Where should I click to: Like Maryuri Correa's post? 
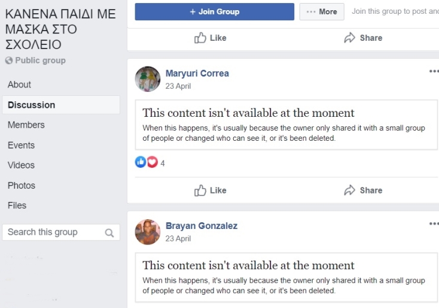tap(211, 191)
